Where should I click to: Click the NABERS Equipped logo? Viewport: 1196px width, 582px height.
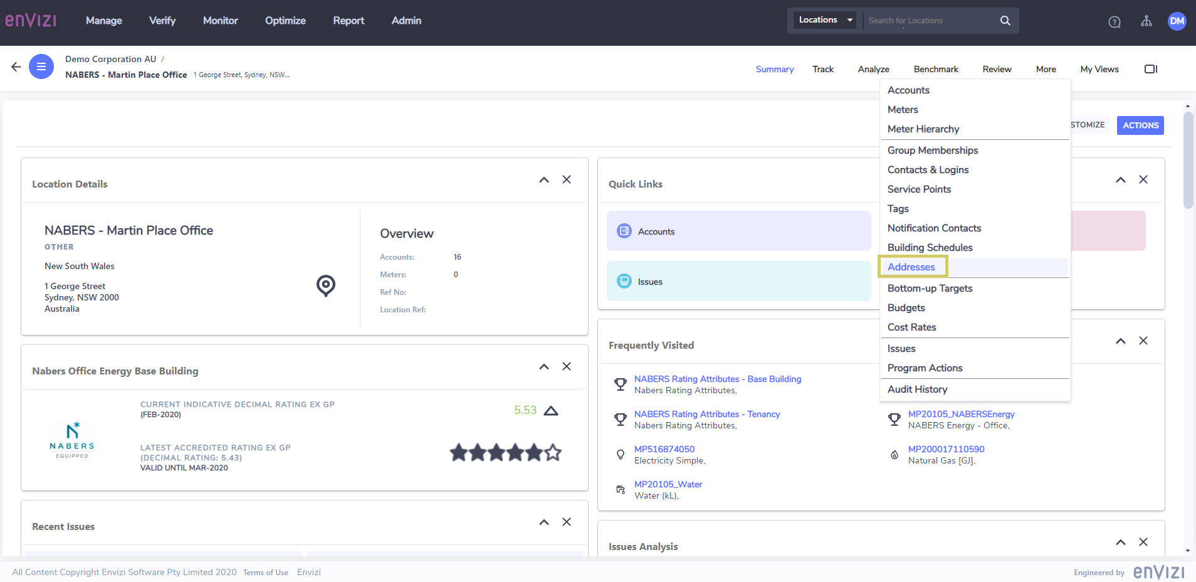[x=72, y=439]
